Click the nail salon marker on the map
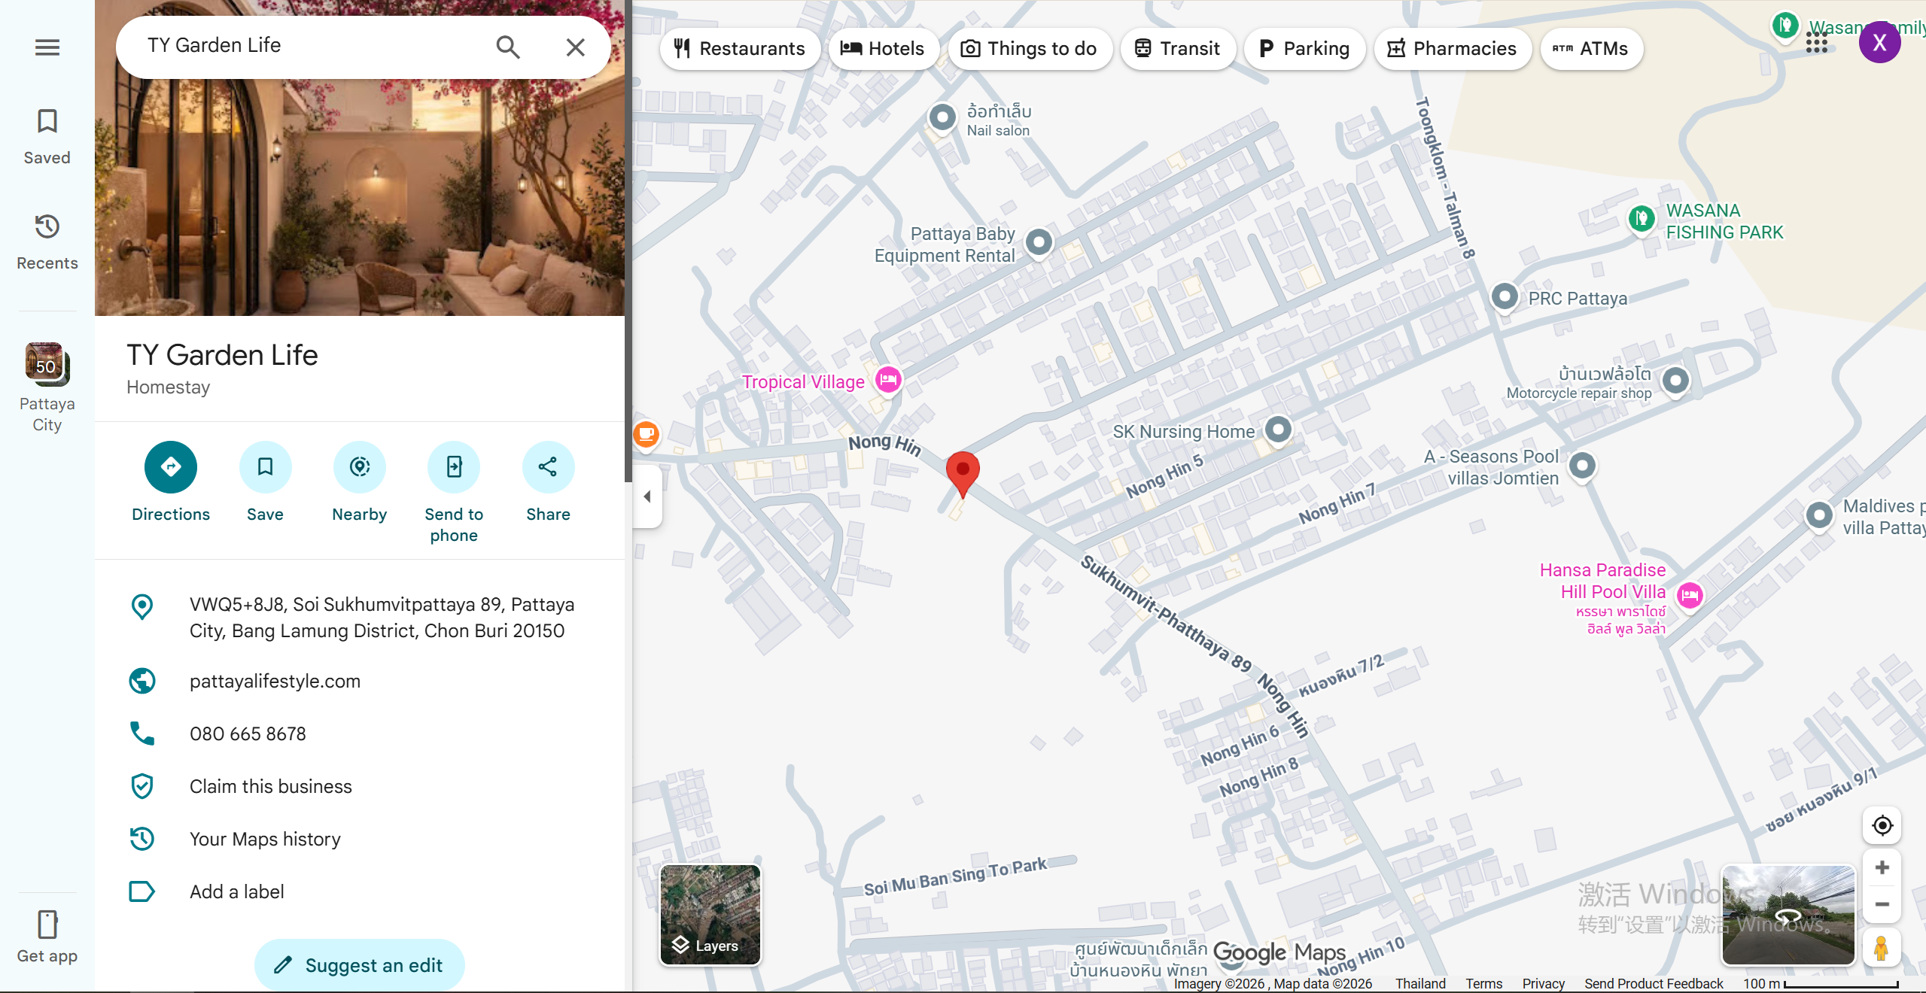The height and width of the screenshot is (993, 1926). 942,117
